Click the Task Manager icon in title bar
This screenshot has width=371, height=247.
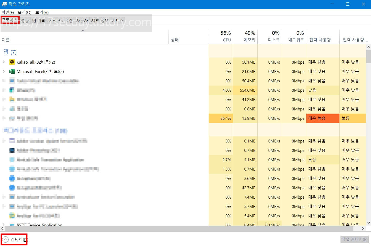click(x=4, y=4)
